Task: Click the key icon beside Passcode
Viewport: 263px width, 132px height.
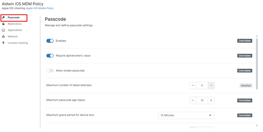Action: coord(4,18)
